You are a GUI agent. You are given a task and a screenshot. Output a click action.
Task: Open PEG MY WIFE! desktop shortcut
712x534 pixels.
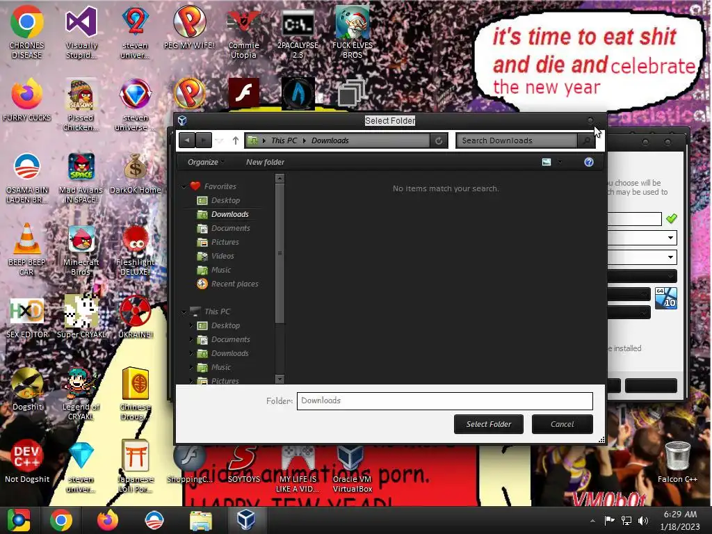(x=189, y=27)
